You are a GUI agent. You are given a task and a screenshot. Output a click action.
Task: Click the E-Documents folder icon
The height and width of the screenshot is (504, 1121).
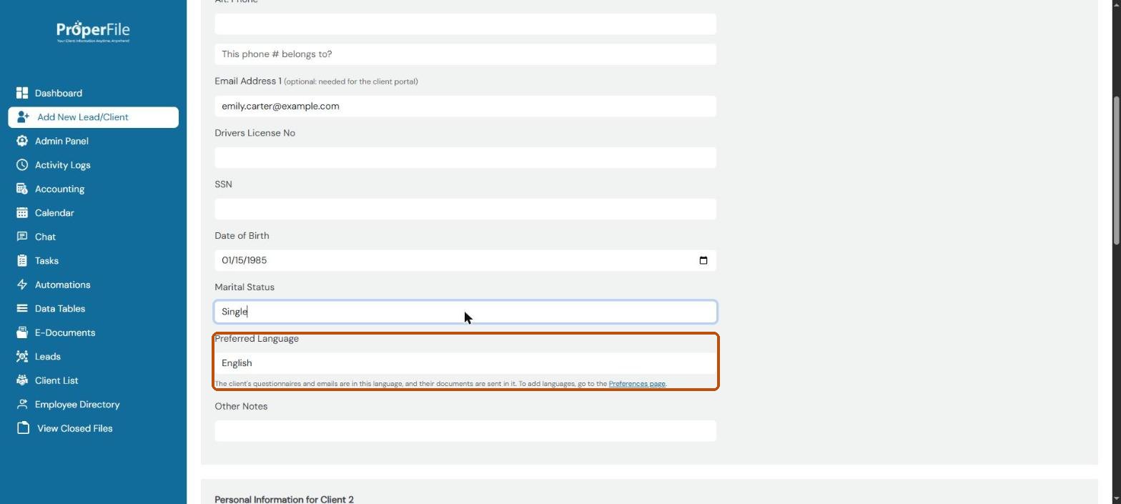point(22,332)
